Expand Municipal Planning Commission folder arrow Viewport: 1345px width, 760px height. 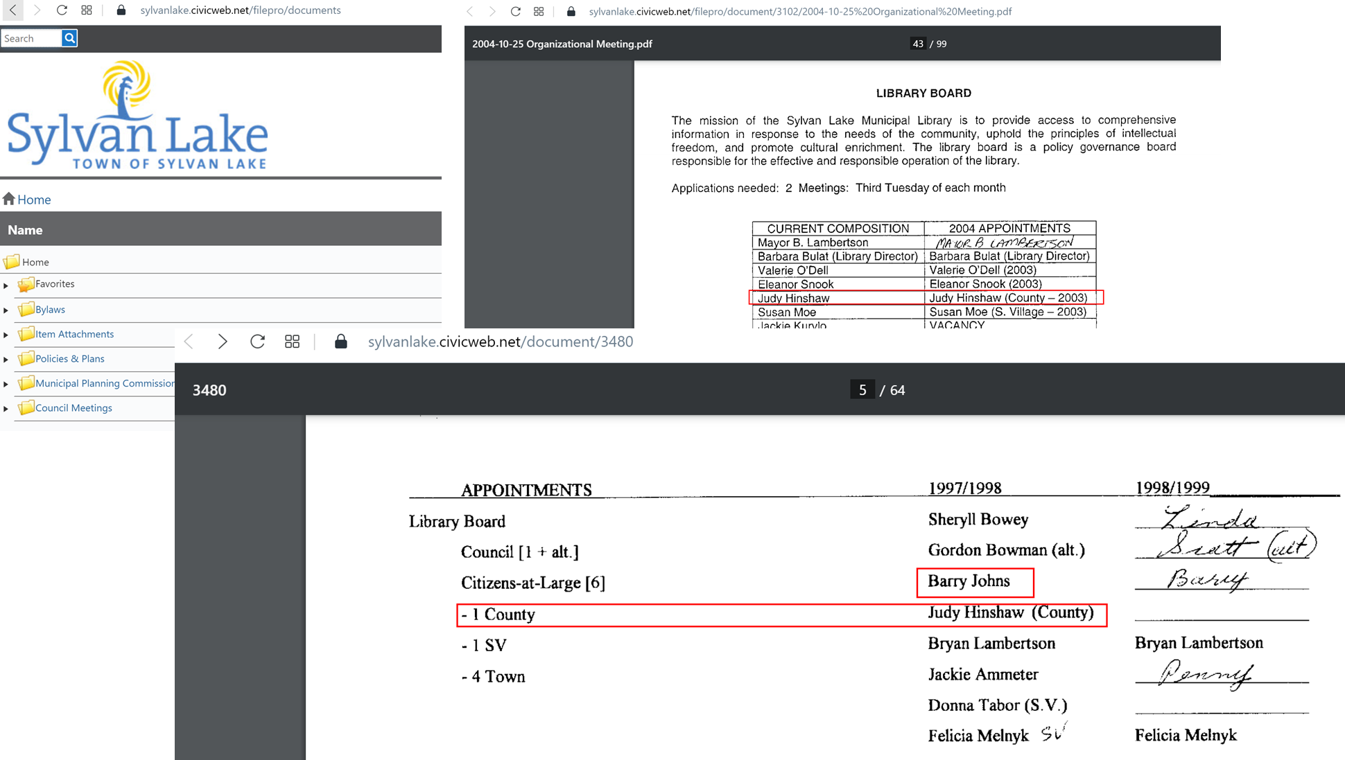[6, 384]
